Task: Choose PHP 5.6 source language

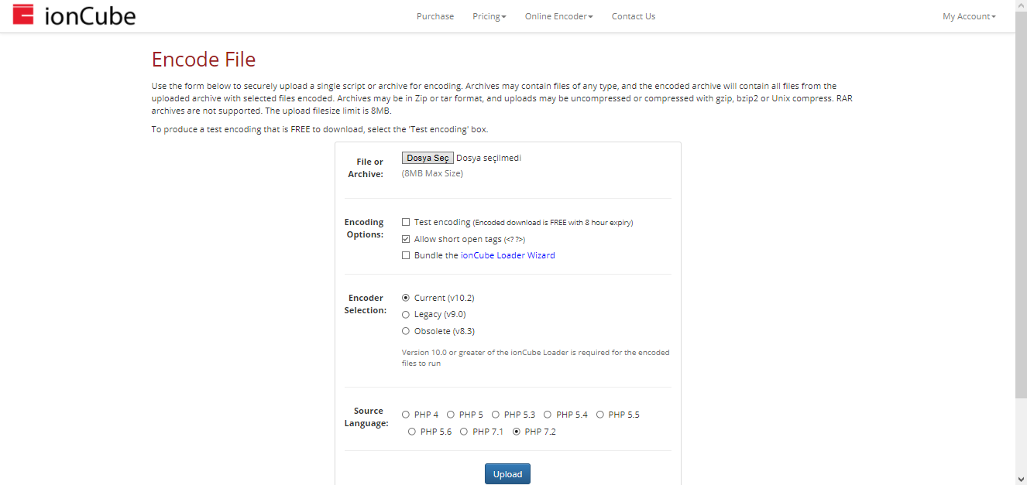Action: pos(412,432)
